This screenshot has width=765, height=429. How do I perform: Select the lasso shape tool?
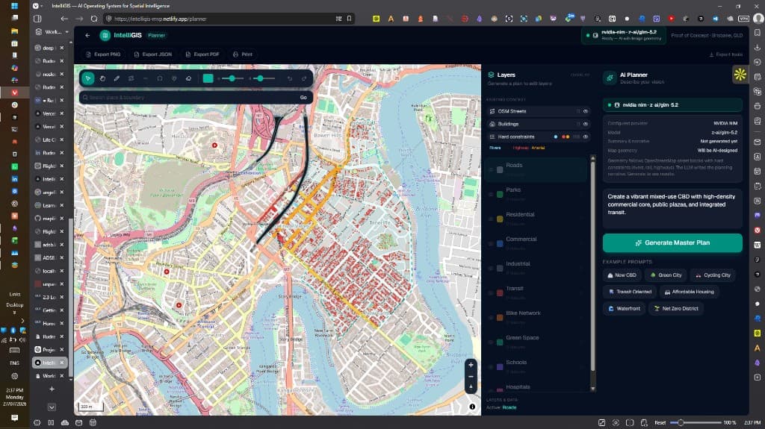(160, 78)
